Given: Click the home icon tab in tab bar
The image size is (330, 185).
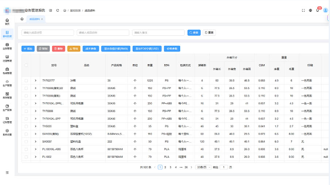Looking at the screenshot, I should click(x=22, y=19).
